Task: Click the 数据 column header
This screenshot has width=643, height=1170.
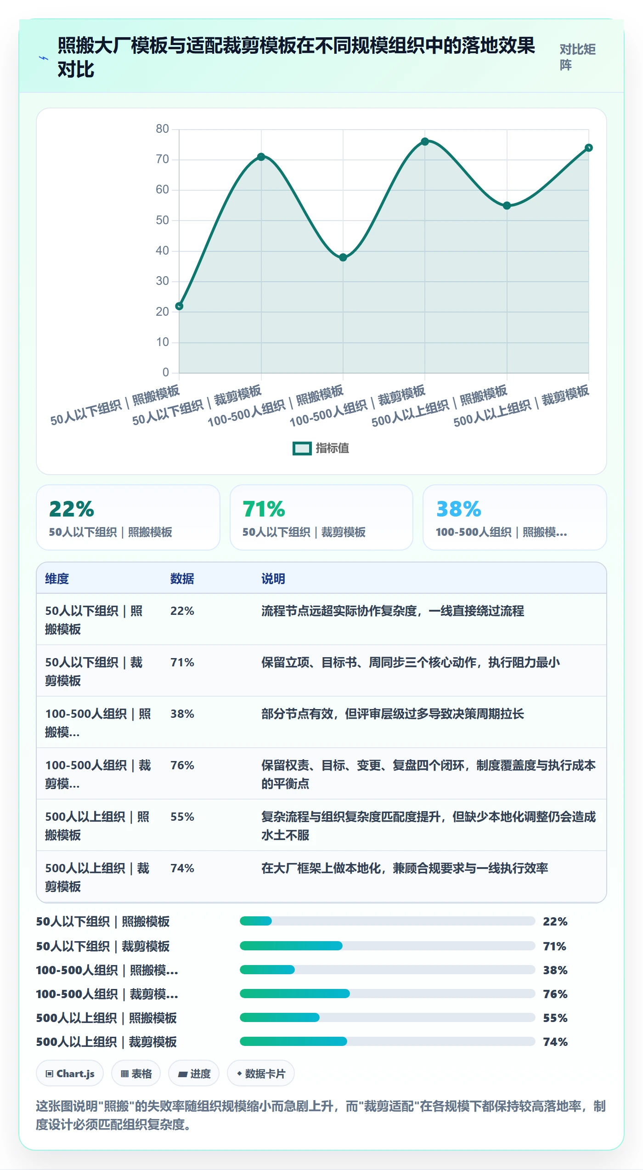Action: [x=182, y=579]
